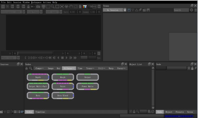Select the zoom magnifier tool in viewer toolbar
This screenshot has height=118, width=198.
(53, 6)
